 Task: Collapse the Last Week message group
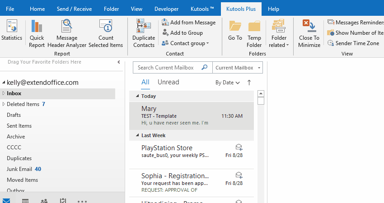coord(137,135)
